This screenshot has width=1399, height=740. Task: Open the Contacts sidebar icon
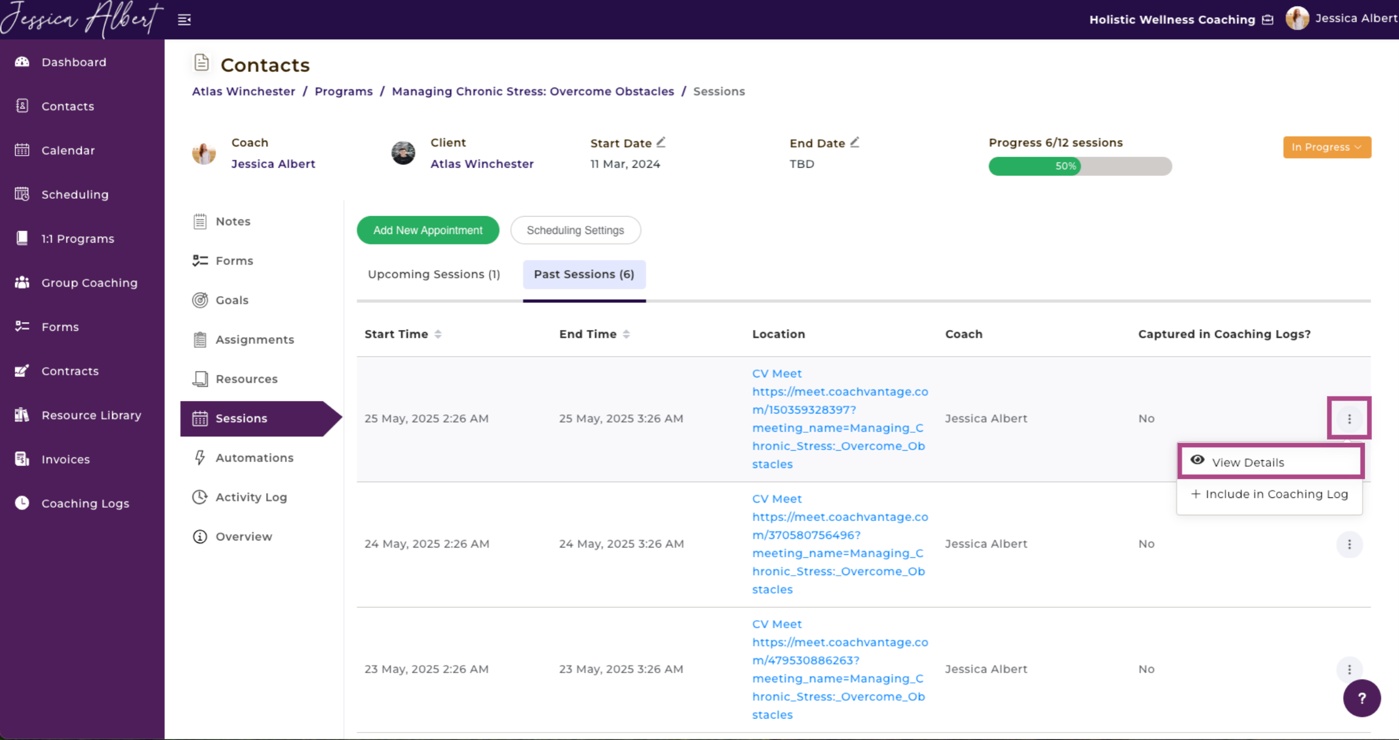[x=22, y=106]
